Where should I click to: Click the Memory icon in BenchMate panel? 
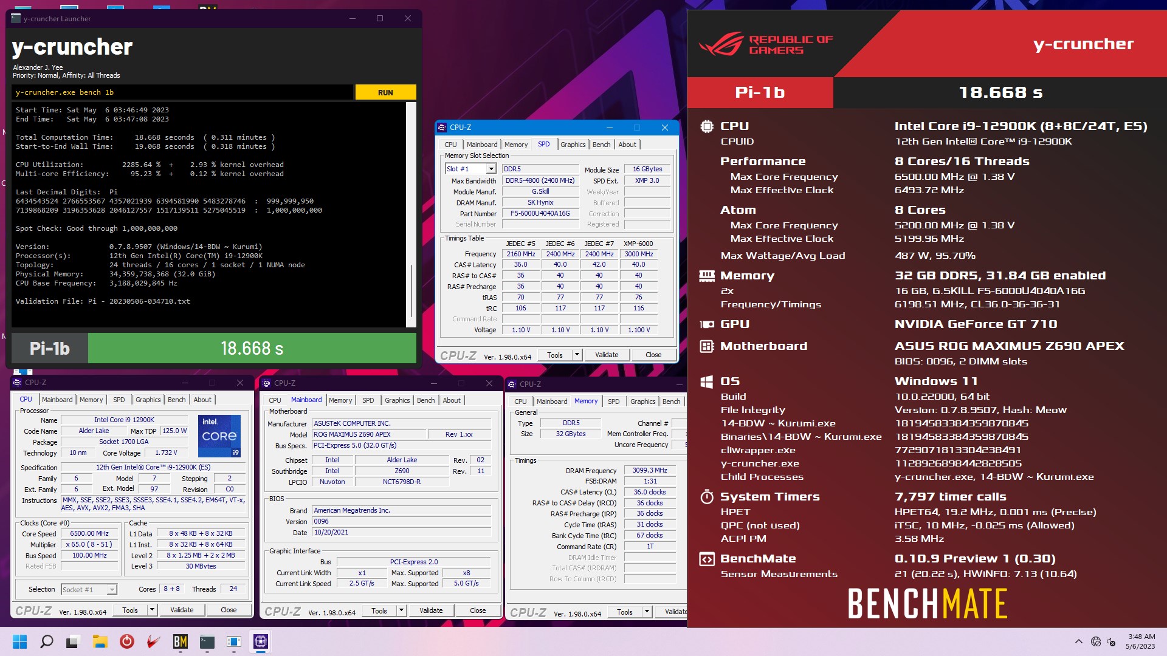coord(706,276)
